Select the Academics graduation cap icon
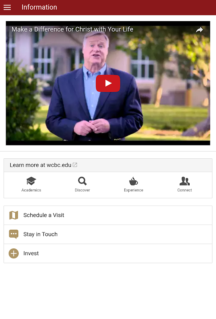This screenshot has width=216, height=319. point(31,181)
